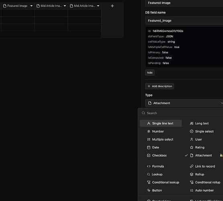Viewport: 223px width, 201px height.
Task: Click the Single line text A icon
Action: coord(149,123)
